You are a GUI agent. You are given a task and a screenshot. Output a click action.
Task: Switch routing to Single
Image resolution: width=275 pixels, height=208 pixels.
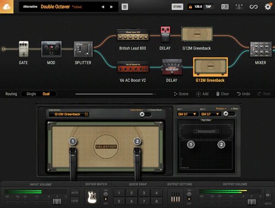(31, 94)
